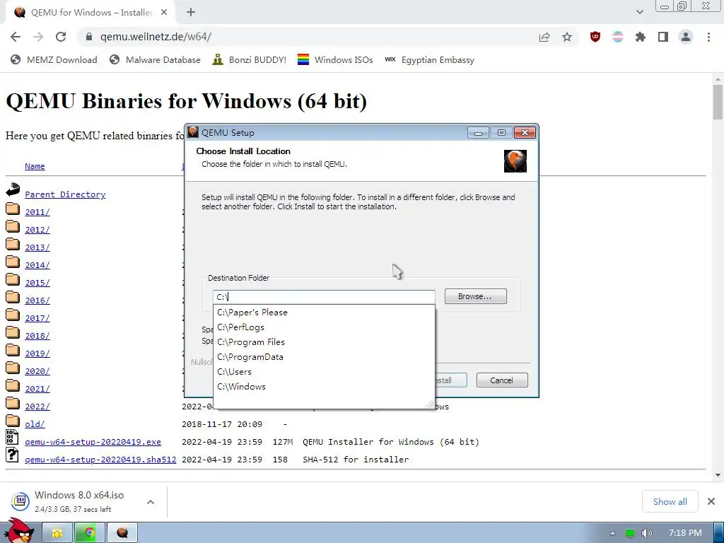Click the striped flag extension icon
This screenshot has height=543, width=724.
click(618, 37)
